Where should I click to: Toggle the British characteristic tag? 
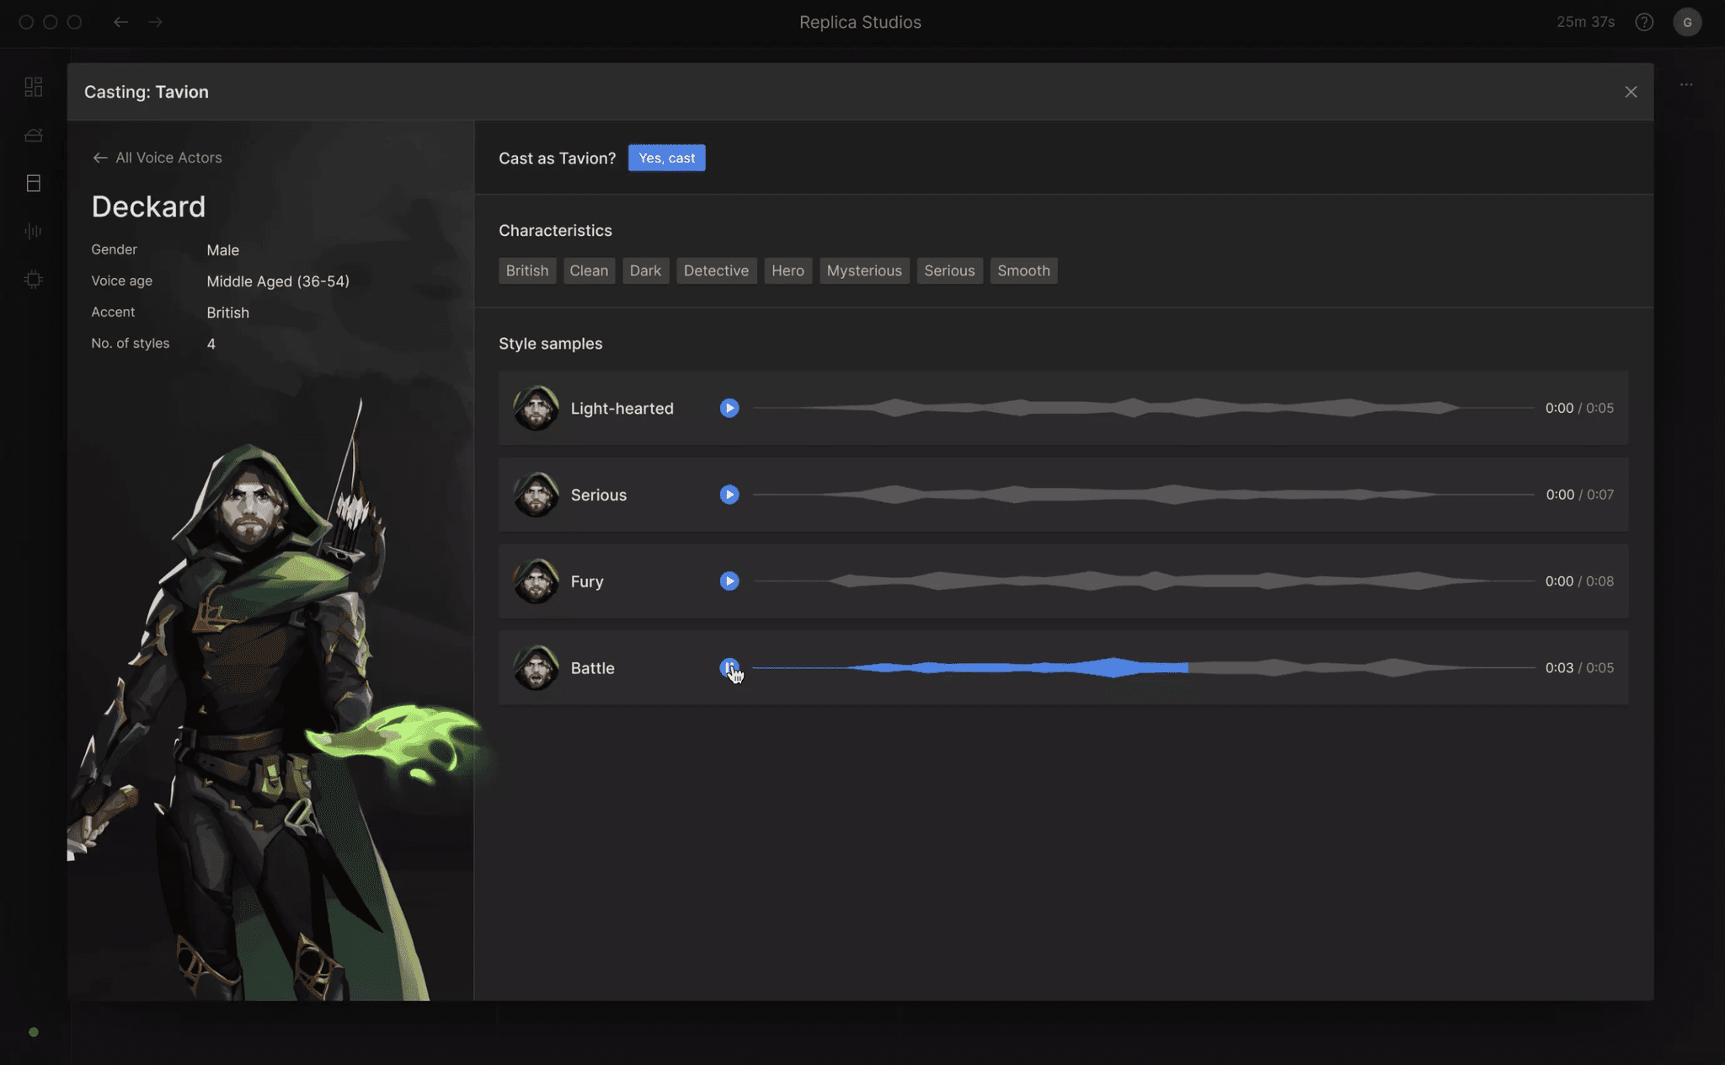[526, 270]
